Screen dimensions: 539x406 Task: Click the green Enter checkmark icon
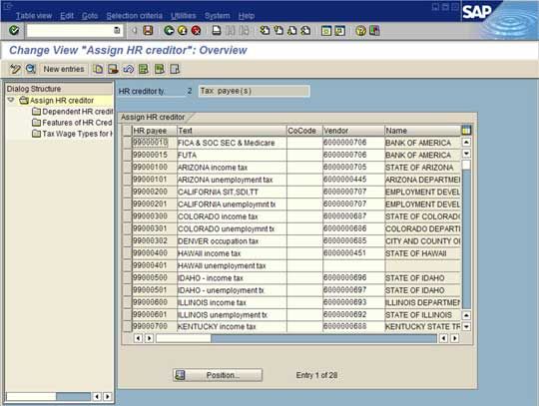(x=14, y=31)
